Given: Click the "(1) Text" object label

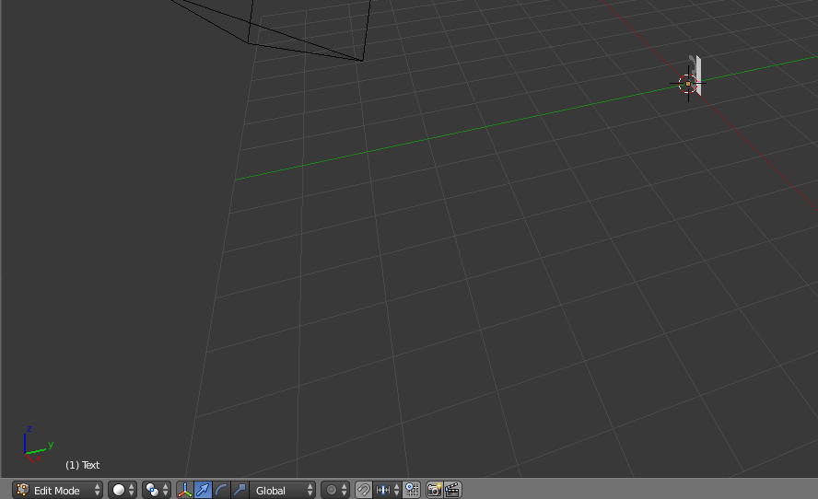Looking at the screenshot, I should coord(82,465).
